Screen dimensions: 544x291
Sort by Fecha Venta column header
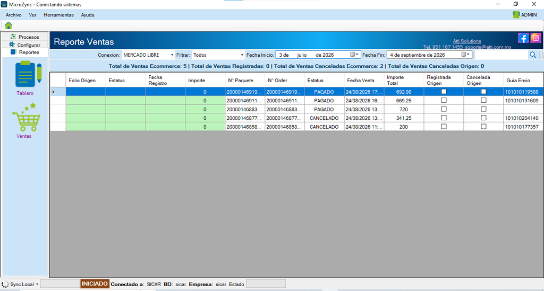point(364,80)
